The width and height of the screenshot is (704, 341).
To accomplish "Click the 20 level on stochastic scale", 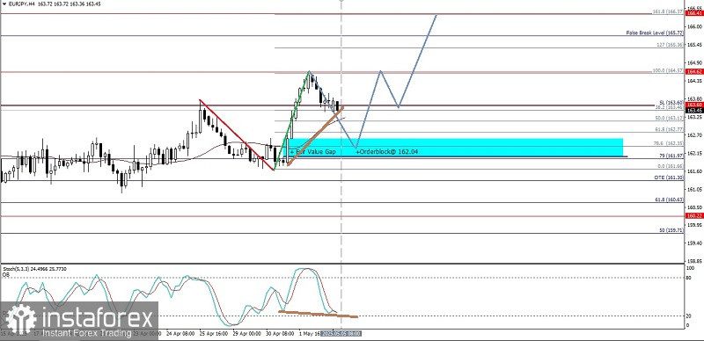I will tap(690, 316).
